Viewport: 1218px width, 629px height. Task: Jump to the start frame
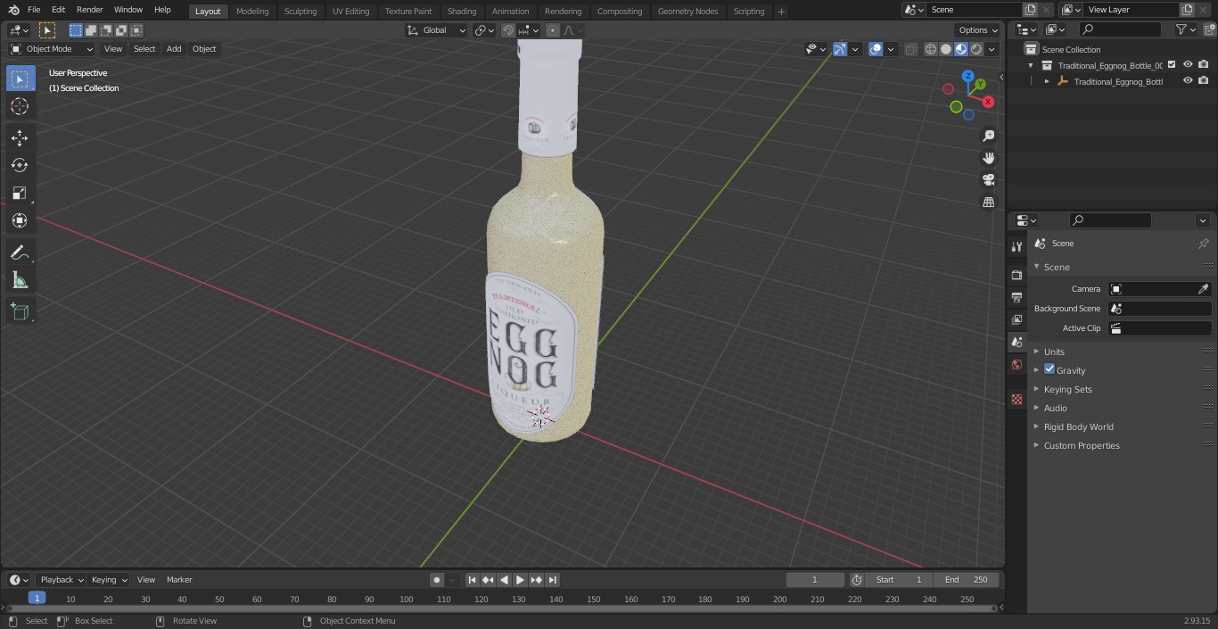pyautogui.click(x=472, y=580)
